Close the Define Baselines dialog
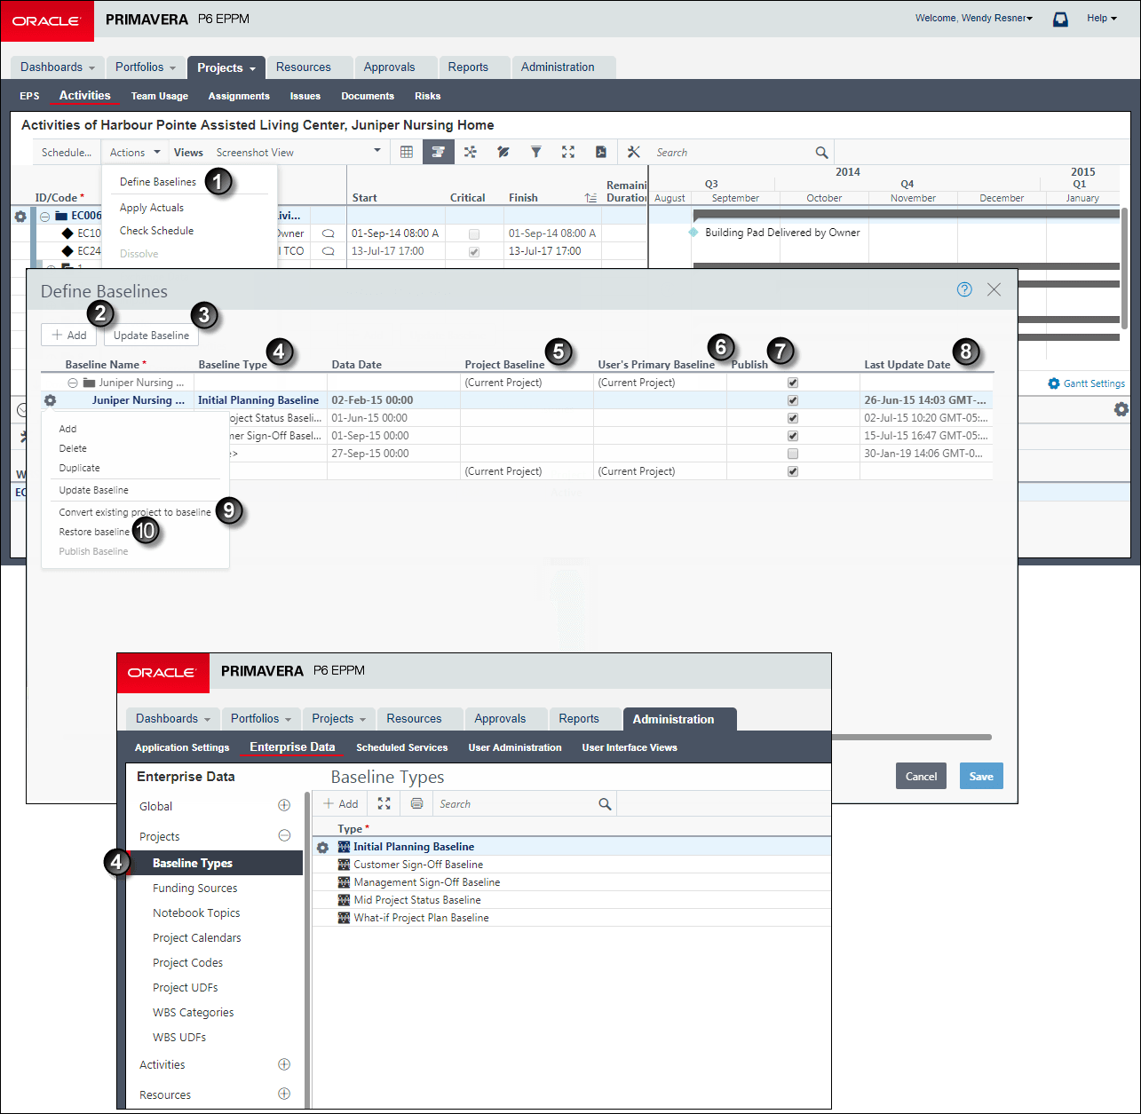The width and height of the screenshot is (1141, 1114). (994, 289)
